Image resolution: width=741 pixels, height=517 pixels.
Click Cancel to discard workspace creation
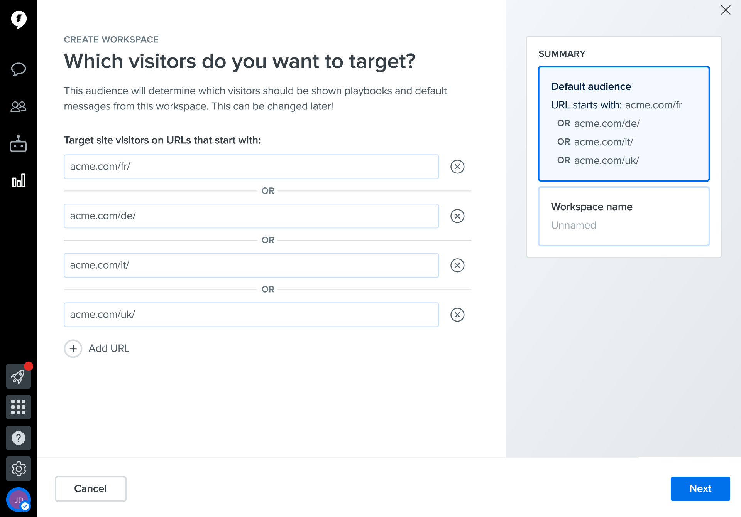click(90, 488)
